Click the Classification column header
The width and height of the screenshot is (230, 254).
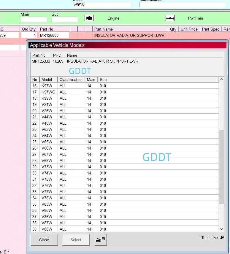(x=71, y=80)
